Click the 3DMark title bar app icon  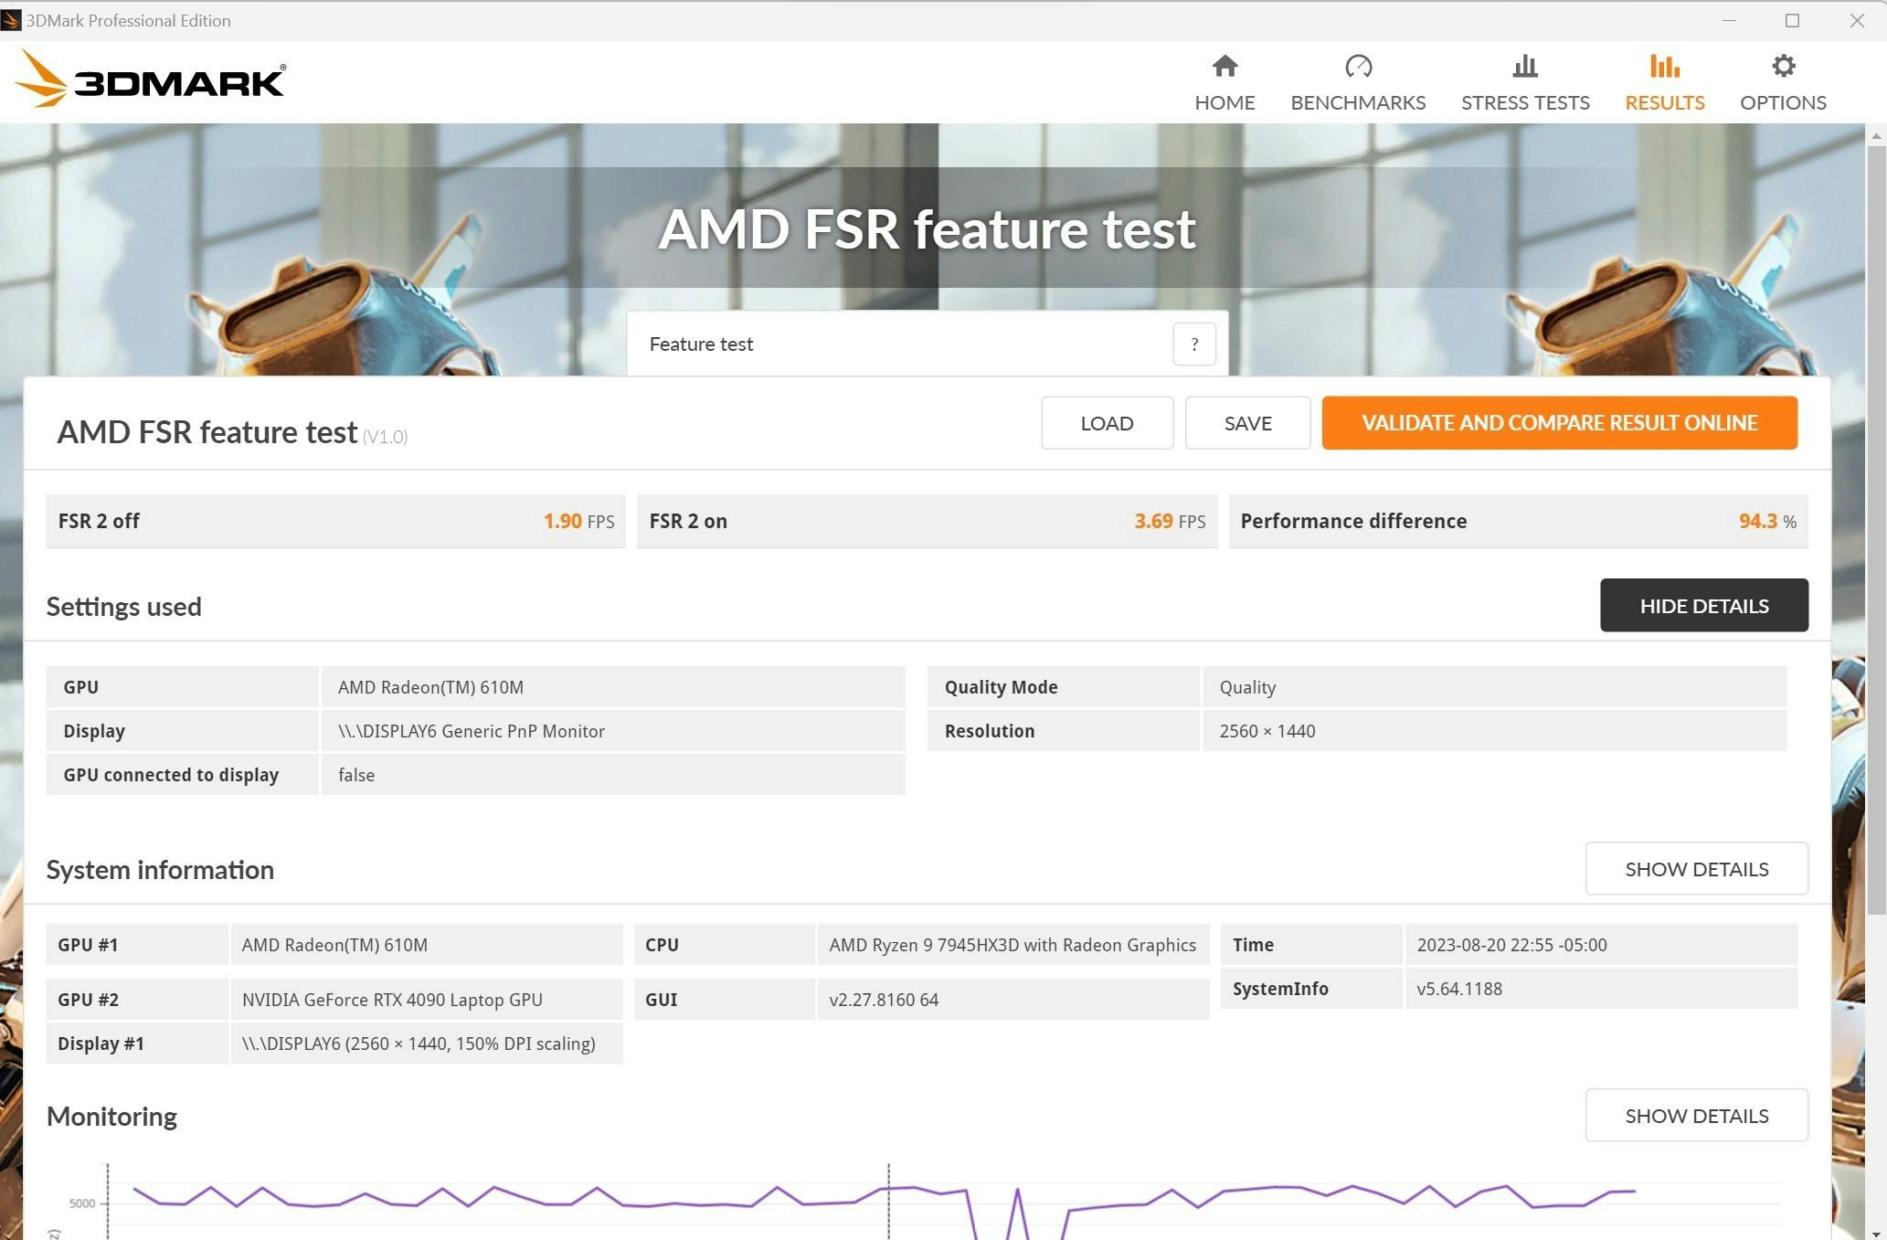(x=11, y=20)
